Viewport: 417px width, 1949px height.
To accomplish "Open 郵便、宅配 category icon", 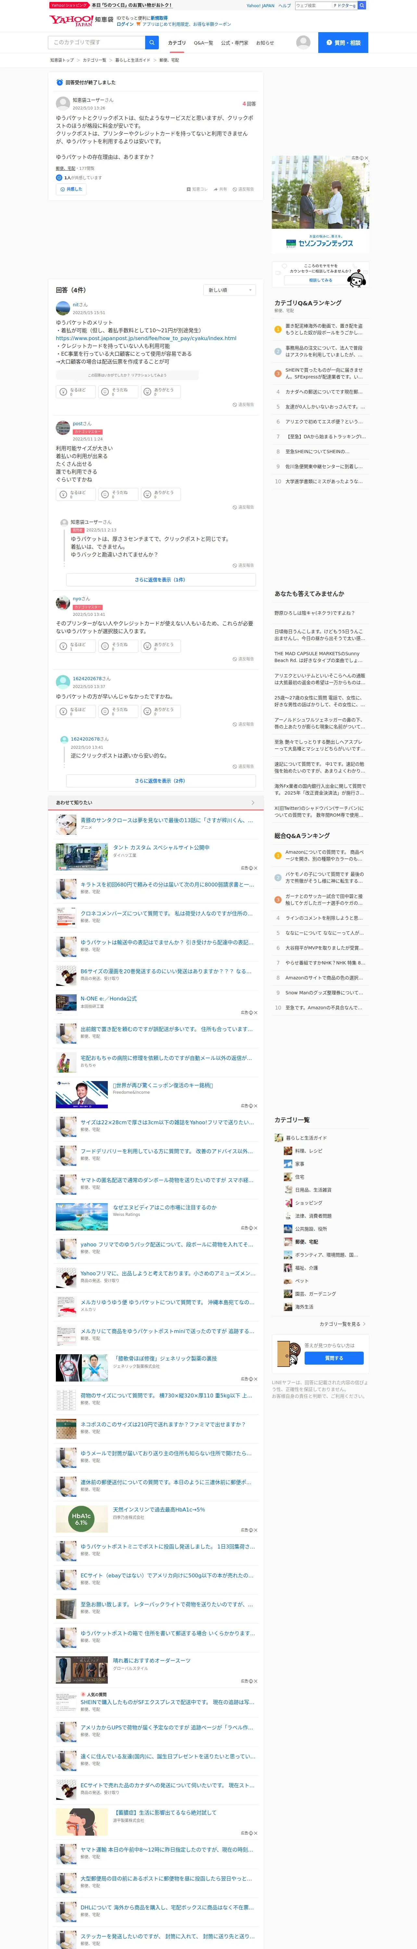I will [x=288, y=1242].
